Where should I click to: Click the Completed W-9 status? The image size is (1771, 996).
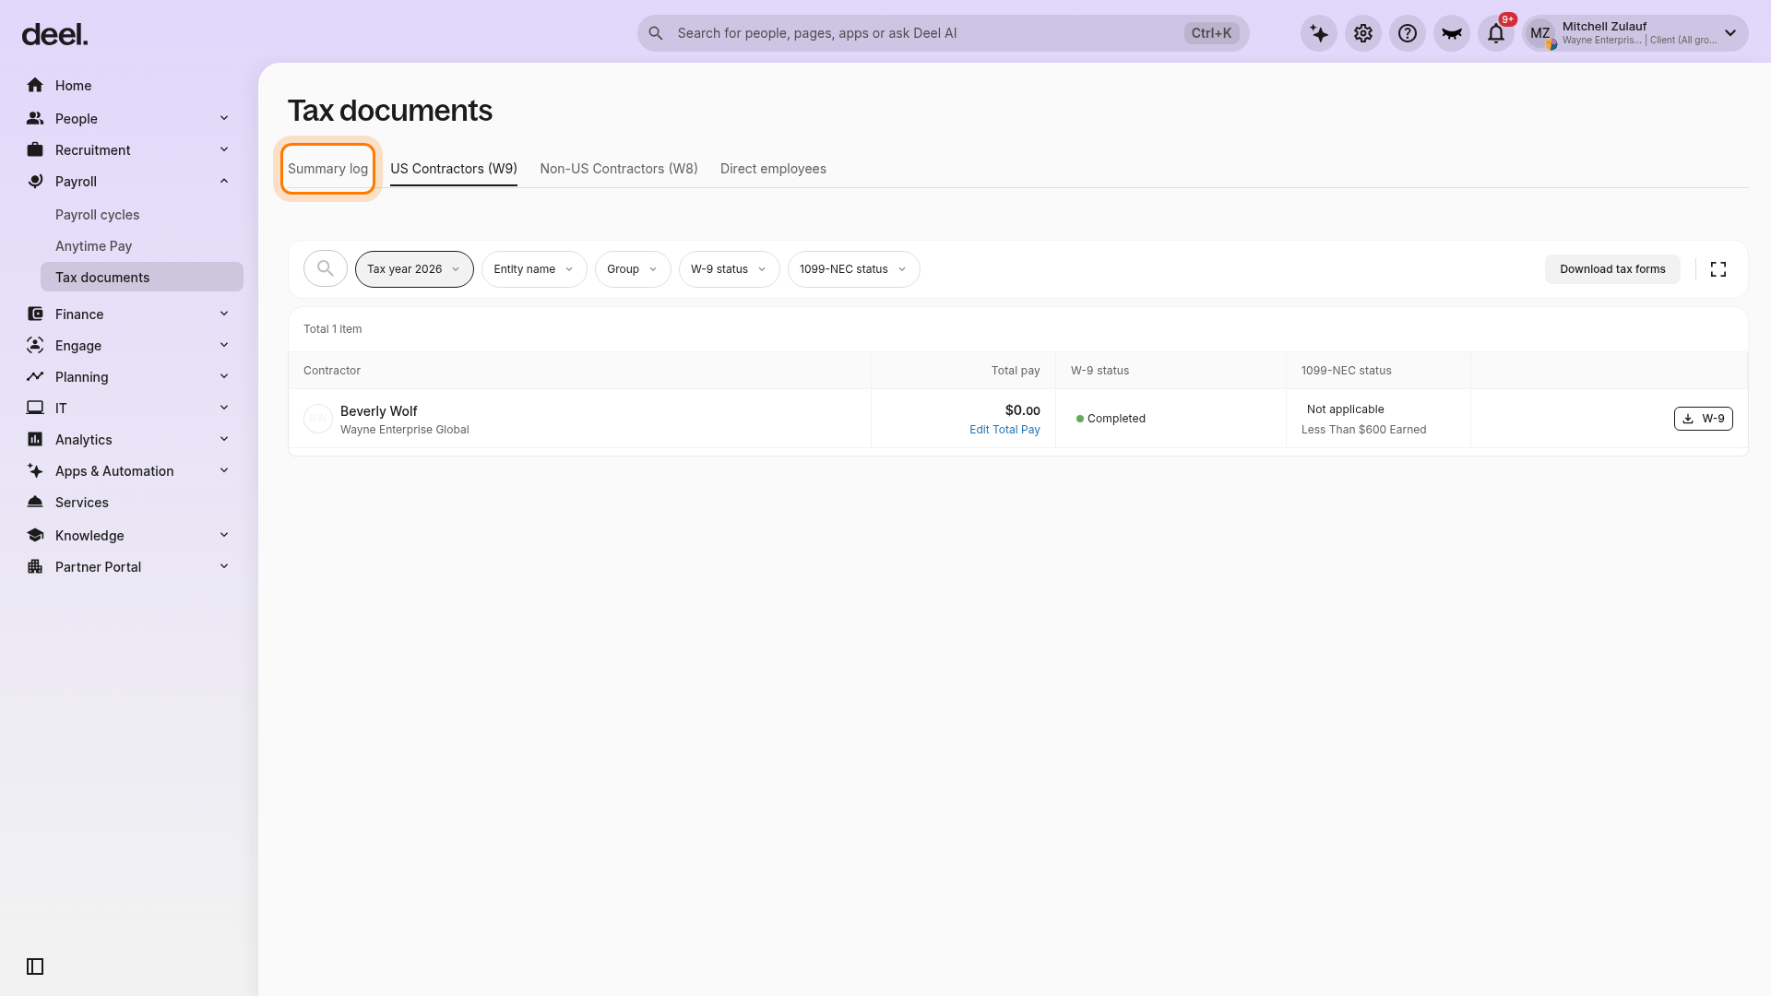(x=1111, y=419)
